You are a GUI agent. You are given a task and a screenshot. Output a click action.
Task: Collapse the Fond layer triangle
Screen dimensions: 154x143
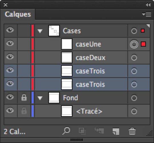(40, 98)
